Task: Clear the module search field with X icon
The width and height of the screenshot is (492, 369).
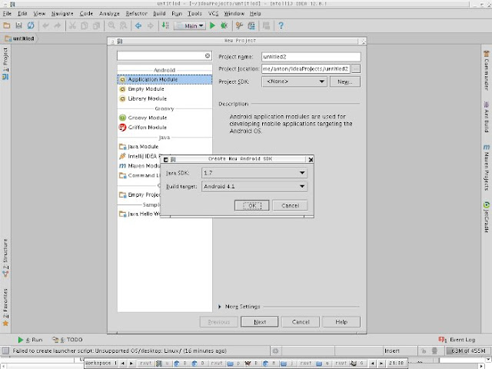Action: click(x=208, y=55)
